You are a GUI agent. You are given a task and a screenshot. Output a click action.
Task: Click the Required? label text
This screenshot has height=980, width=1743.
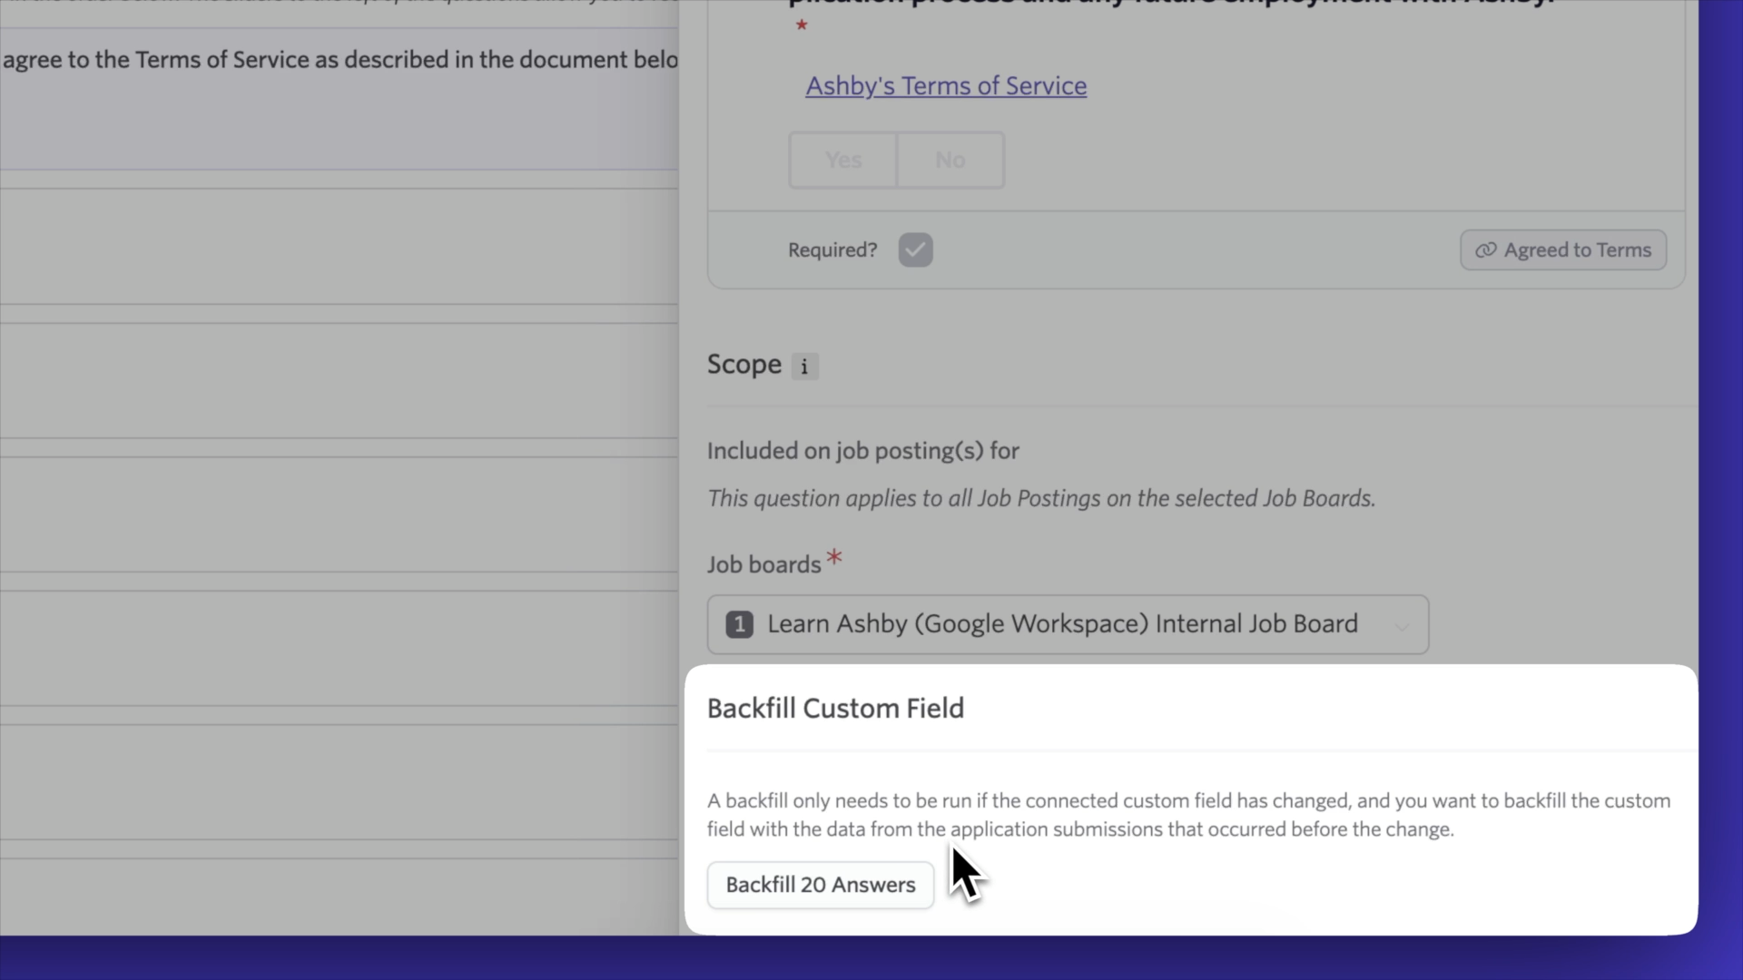pyautogui.click(x=832, y=250)
